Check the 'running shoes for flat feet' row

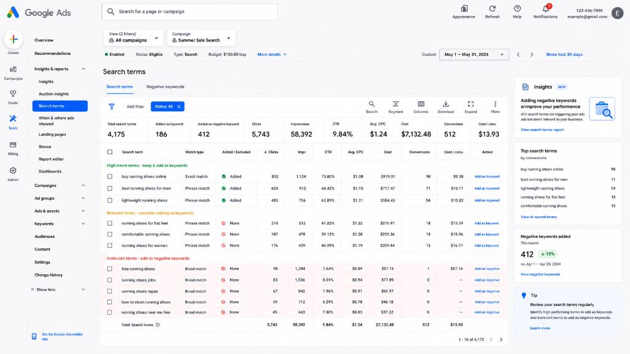click(x=110, y=223)
